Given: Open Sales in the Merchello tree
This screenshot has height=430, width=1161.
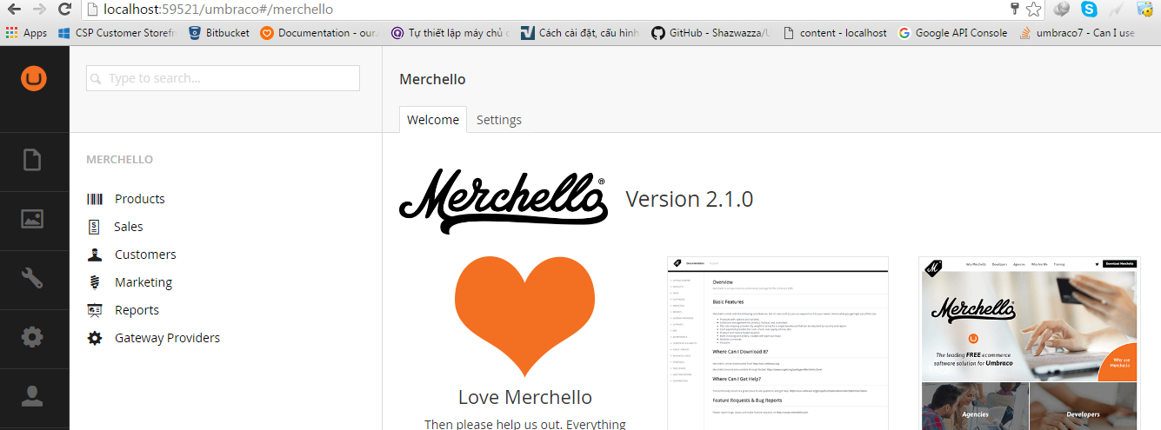Looking at the screenshot, I should coord(129,227).
